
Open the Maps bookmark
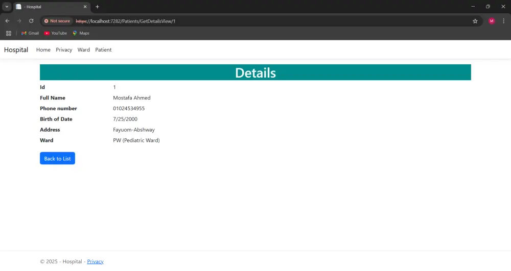click(81, 33)
